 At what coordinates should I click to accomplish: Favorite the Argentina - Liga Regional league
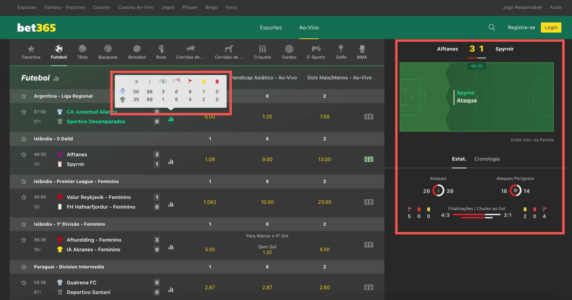pyautogui.click(x=24, y=96)
